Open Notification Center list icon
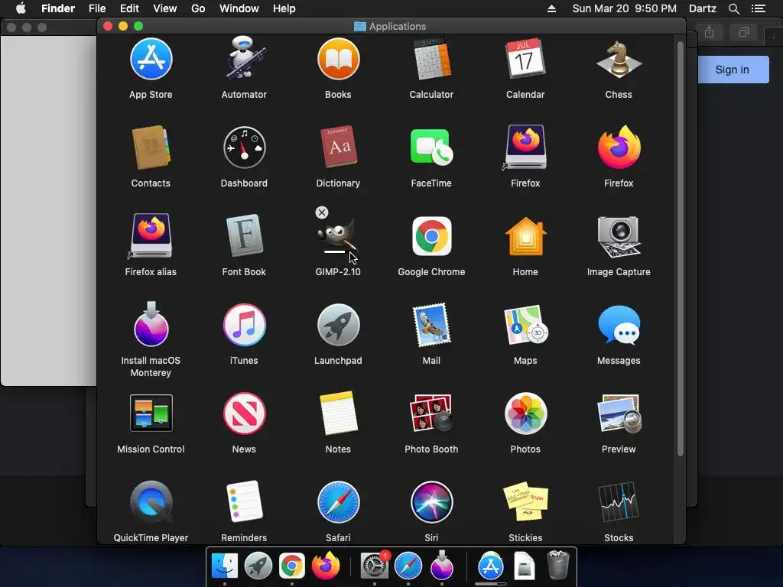This screenshot has width=783, height=587. (759, 8)
